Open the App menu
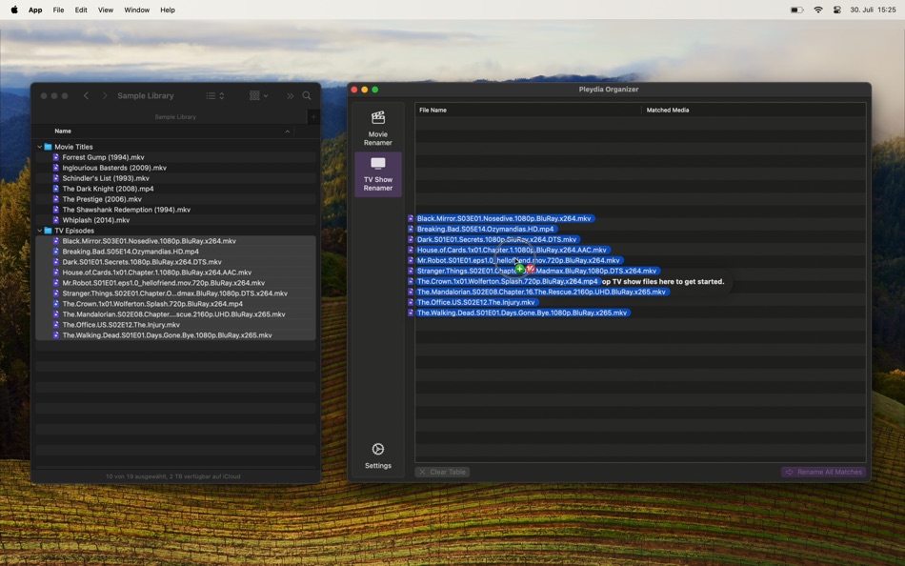Viewport: 905px width, 566px height. coord(35,10)
